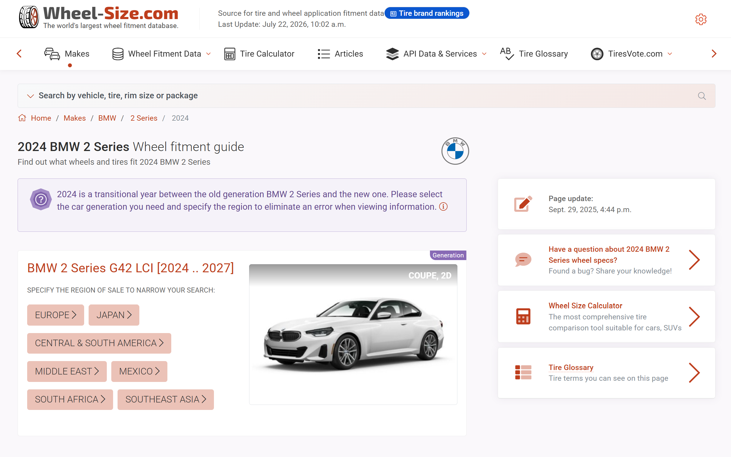The image size is (731, 457).
Task: Click the chevron arrow on Tire Glossary card
Action: coord(694,373)
